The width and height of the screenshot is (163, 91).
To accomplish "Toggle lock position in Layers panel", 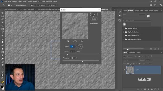I will click(133, 64).
